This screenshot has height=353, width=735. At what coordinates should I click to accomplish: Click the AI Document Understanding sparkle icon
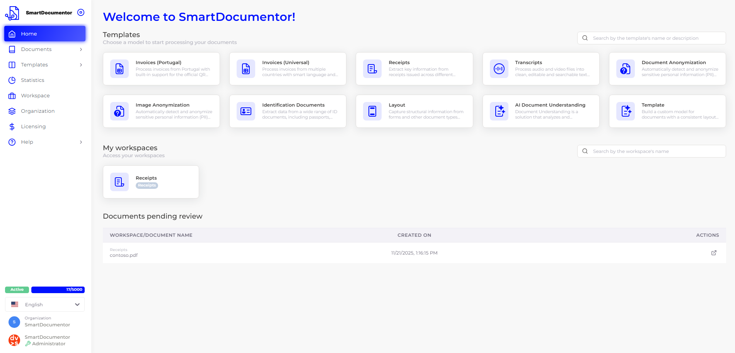point(499,111)
